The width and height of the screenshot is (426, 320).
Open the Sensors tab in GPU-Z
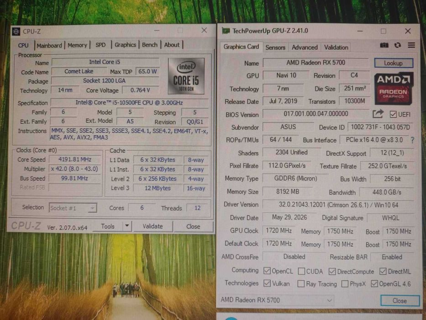[275, 48]
